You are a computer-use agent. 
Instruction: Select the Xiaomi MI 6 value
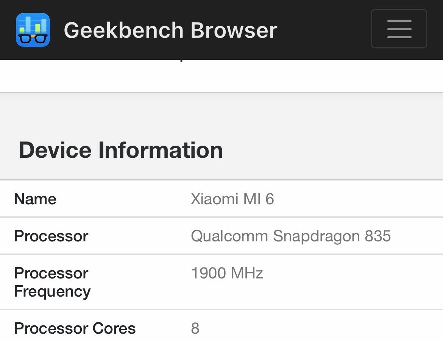click(232, 199)
